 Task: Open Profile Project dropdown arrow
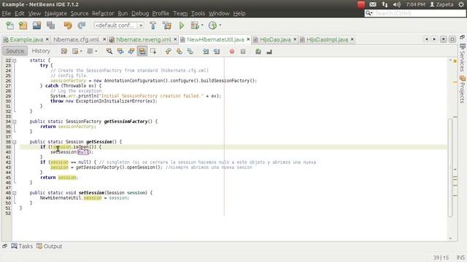(x=220, y=25)
